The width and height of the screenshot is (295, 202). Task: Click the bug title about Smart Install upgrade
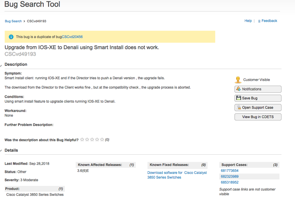82,47
